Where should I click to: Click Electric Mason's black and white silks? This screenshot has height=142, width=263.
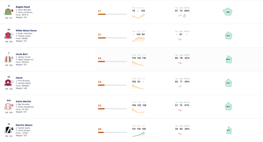pos(8,130)
